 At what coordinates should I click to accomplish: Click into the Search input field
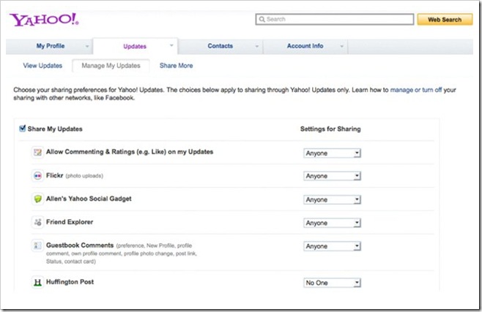coord(335,19)
